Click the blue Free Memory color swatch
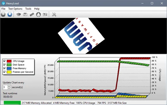 coord(9,68)
